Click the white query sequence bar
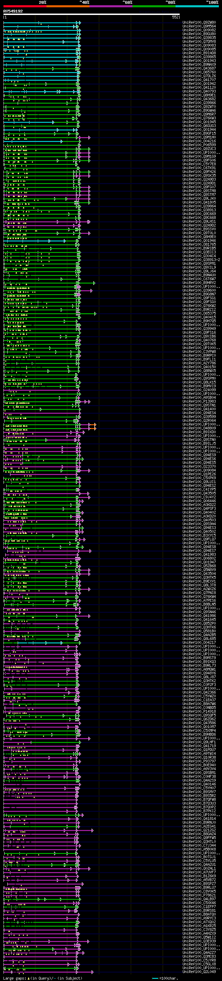 click(x=92, y=14)
